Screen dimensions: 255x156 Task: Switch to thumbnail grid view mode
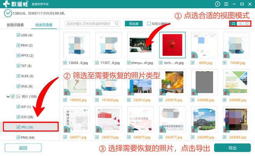233,24
